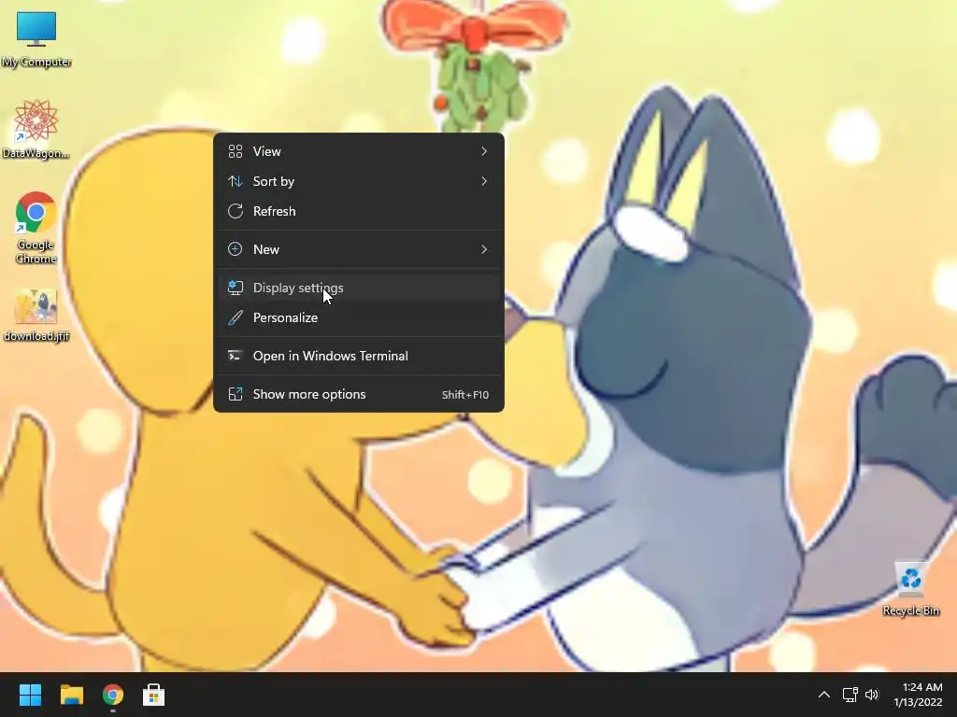The width and height of the screenshot is (957, 717).
Task: Expand the Sort by submenu chevron
Action: (484, 181)
